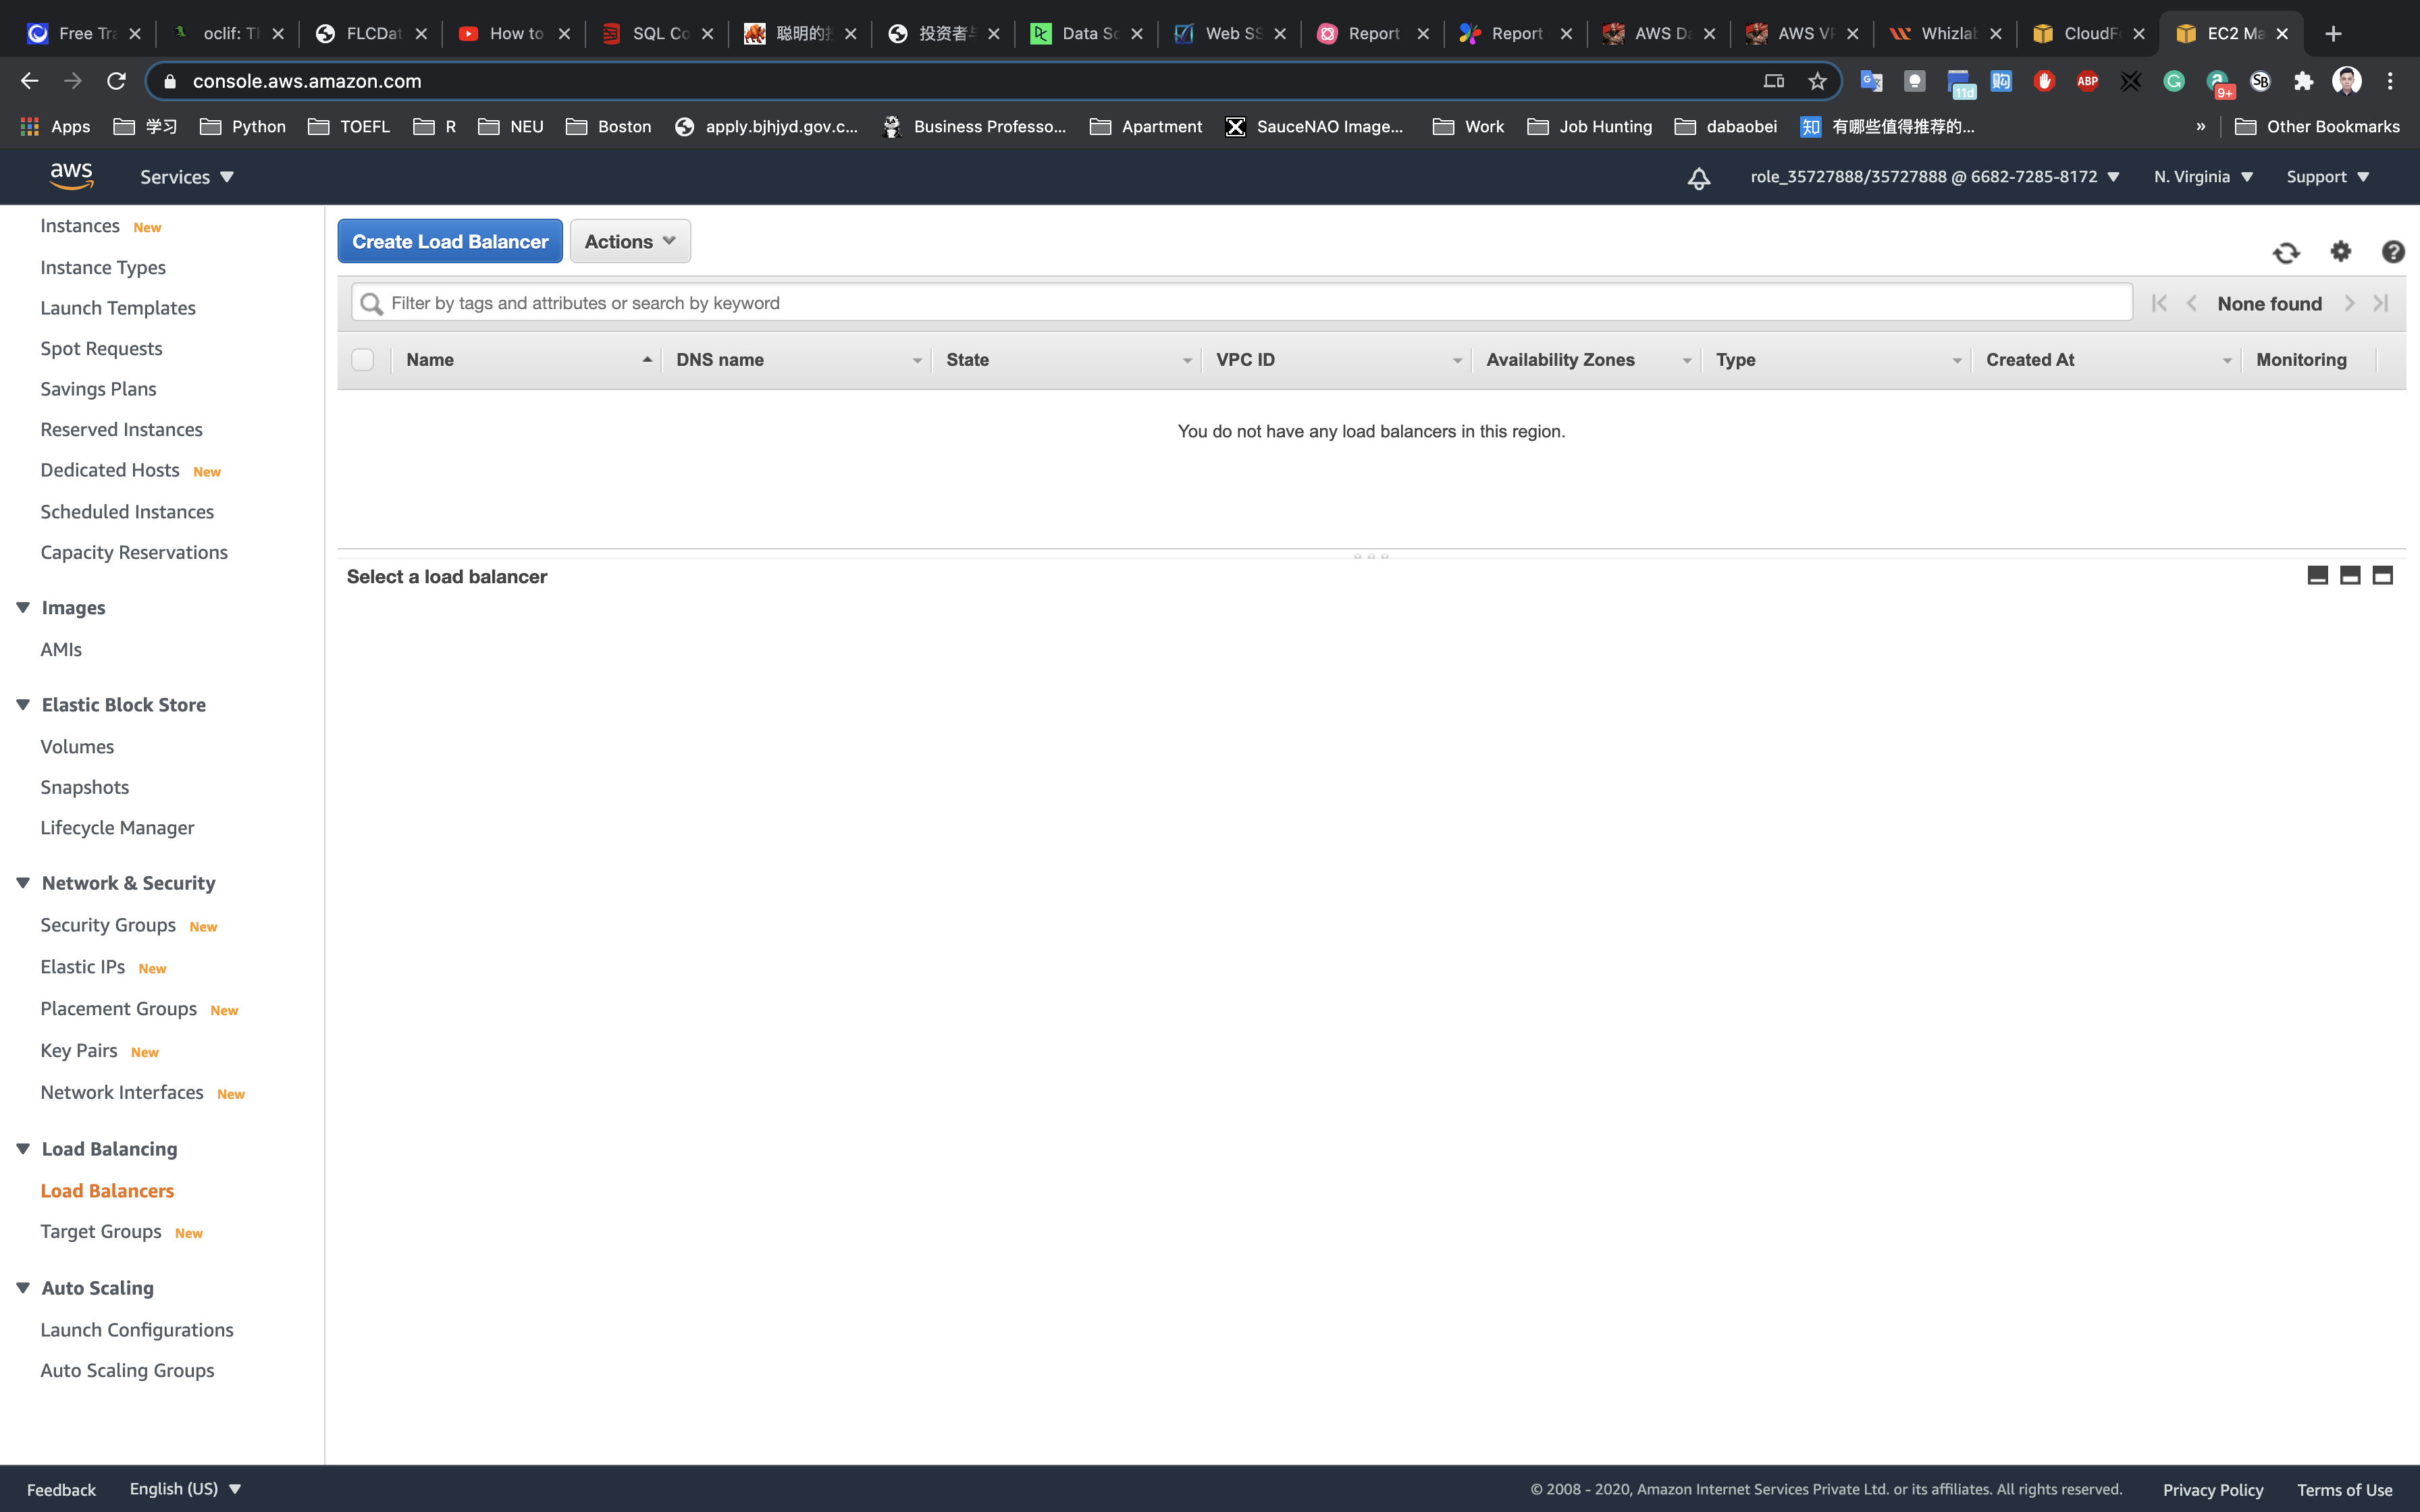Viewport: 2420px width, 1512px height.
Task: Click Create Load Balancer button
Action: pyautogui.click(x=450, y=242)
